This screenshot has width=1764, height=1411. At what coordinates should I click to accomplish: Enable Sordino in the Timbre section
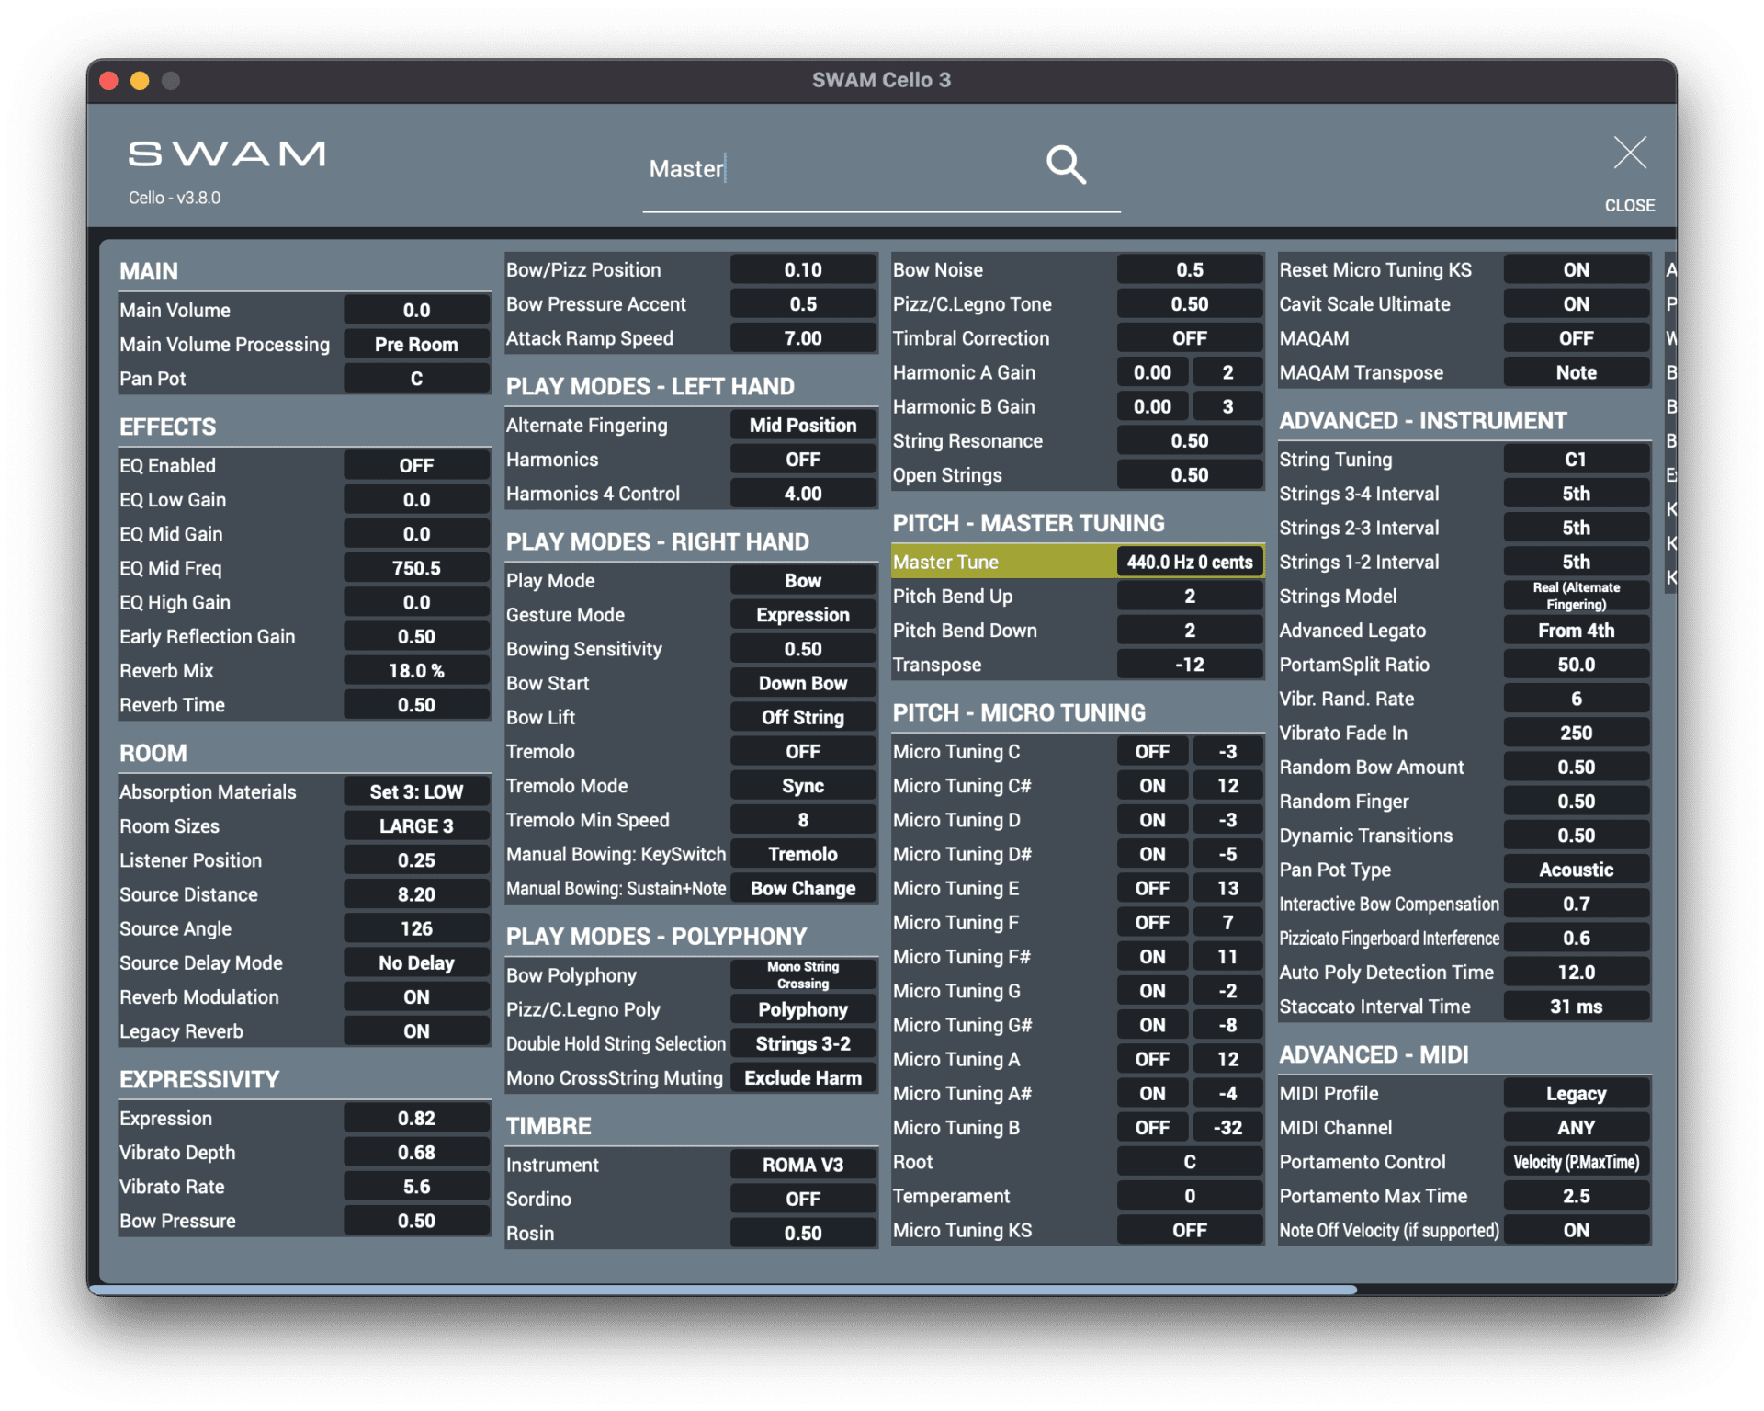point(803,1198)
